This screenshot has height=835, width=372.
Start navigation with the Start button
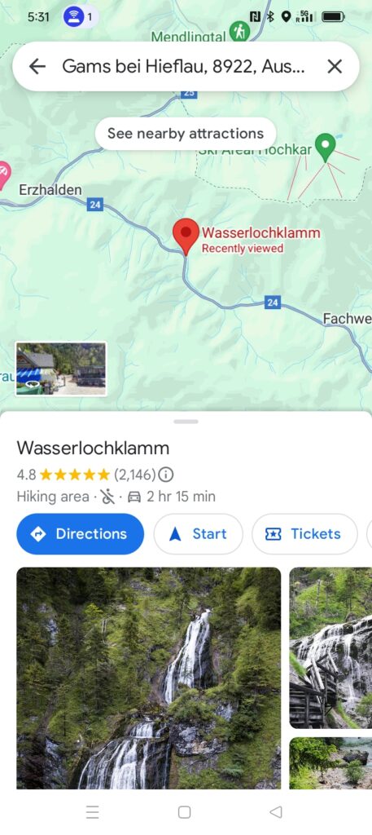click(199, 533)
